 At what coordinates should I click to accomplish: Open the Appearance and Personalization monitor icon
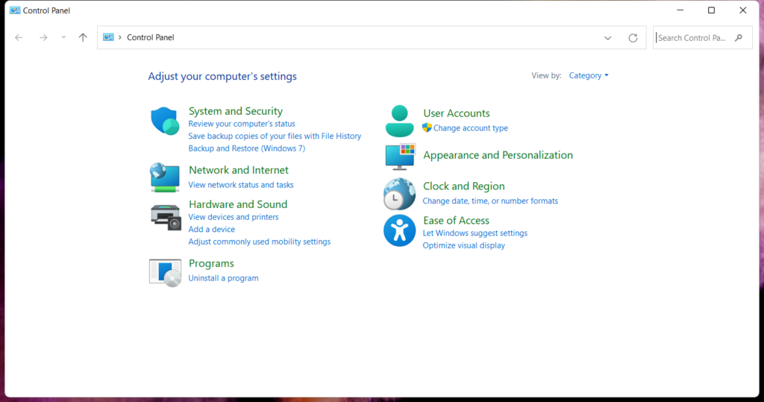click(x=400, y=157)
